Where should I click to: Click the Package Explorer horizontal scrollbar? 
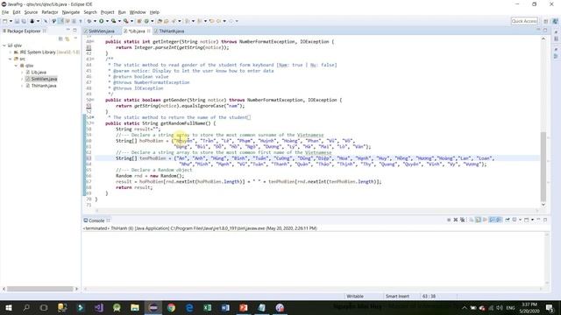tap(40, 289)
